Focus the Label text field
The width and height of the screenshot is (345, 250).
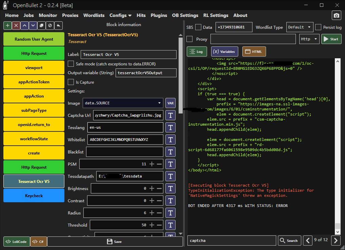tap(128, 55)
